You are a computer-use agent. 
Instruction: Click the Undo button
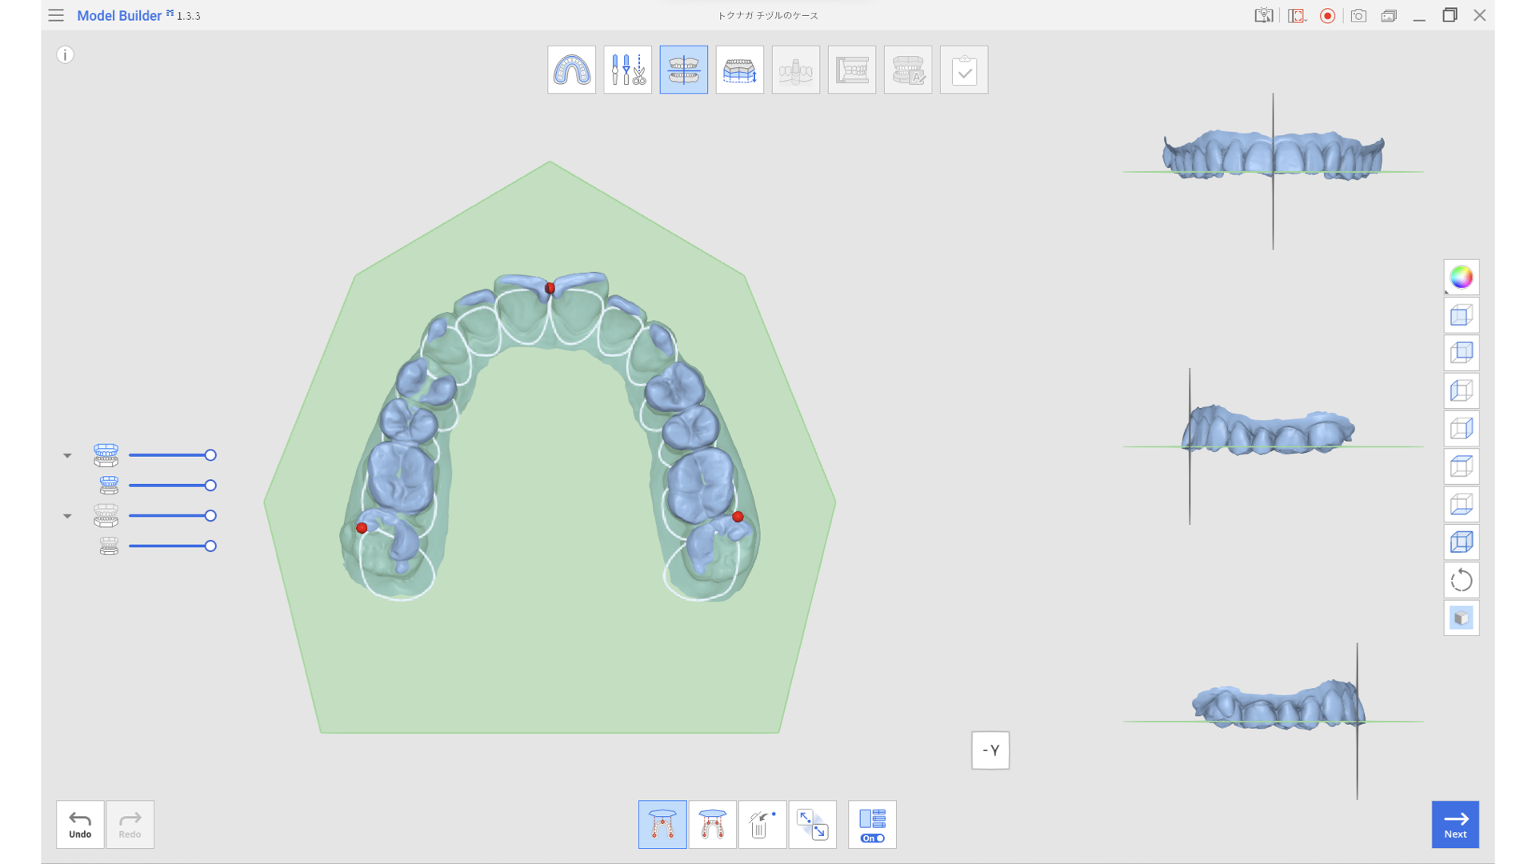(x=79, y=824)
